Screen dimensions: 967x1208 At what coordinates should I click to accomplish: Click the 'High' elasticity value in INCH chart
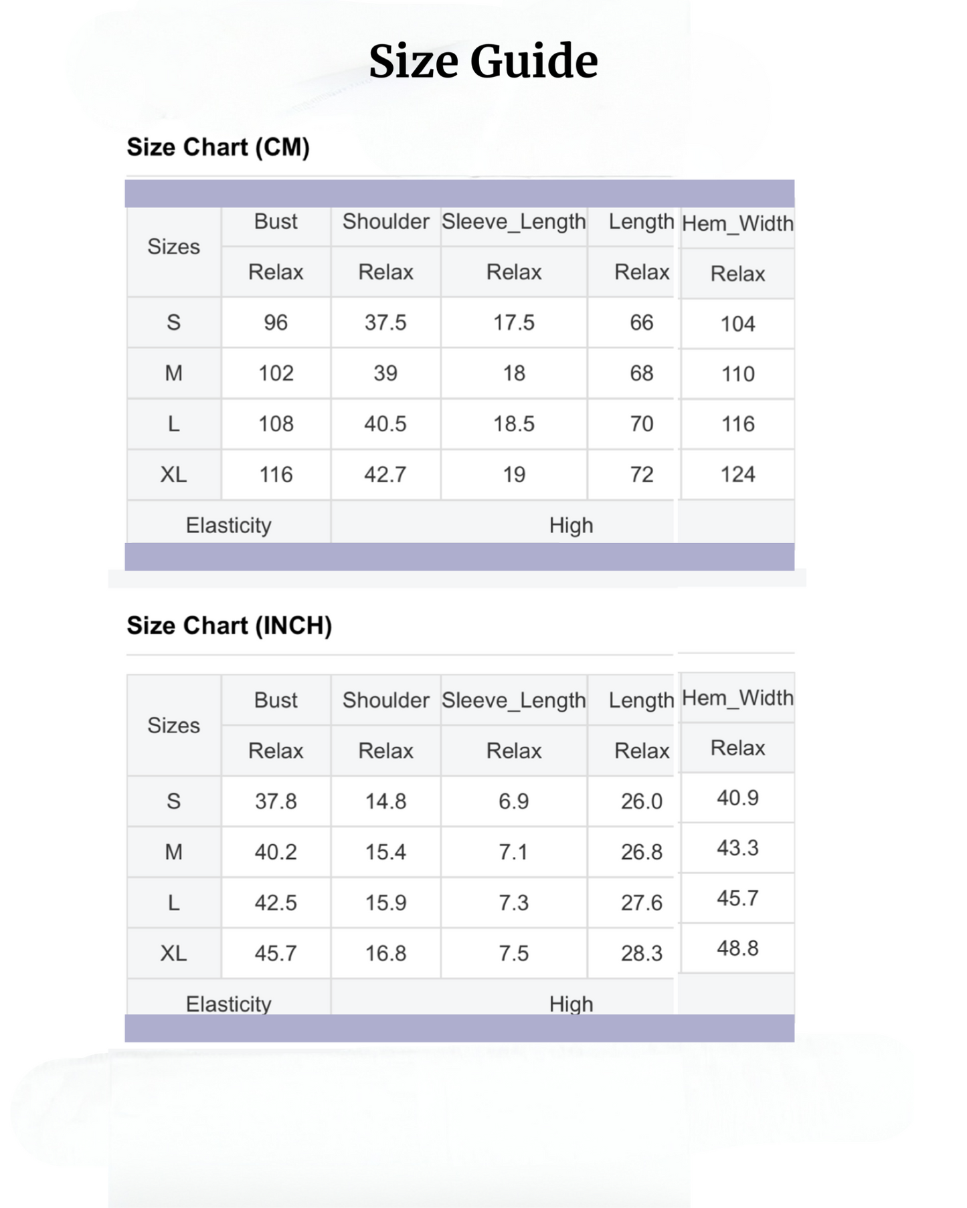tap(571, 1003)
